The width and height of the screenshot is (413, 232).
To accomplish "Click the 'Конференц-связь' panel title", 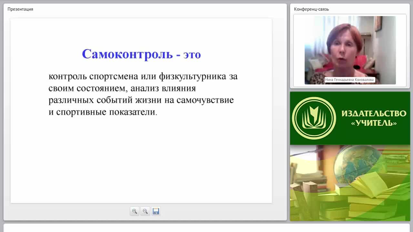I will (x=311, y=9).
